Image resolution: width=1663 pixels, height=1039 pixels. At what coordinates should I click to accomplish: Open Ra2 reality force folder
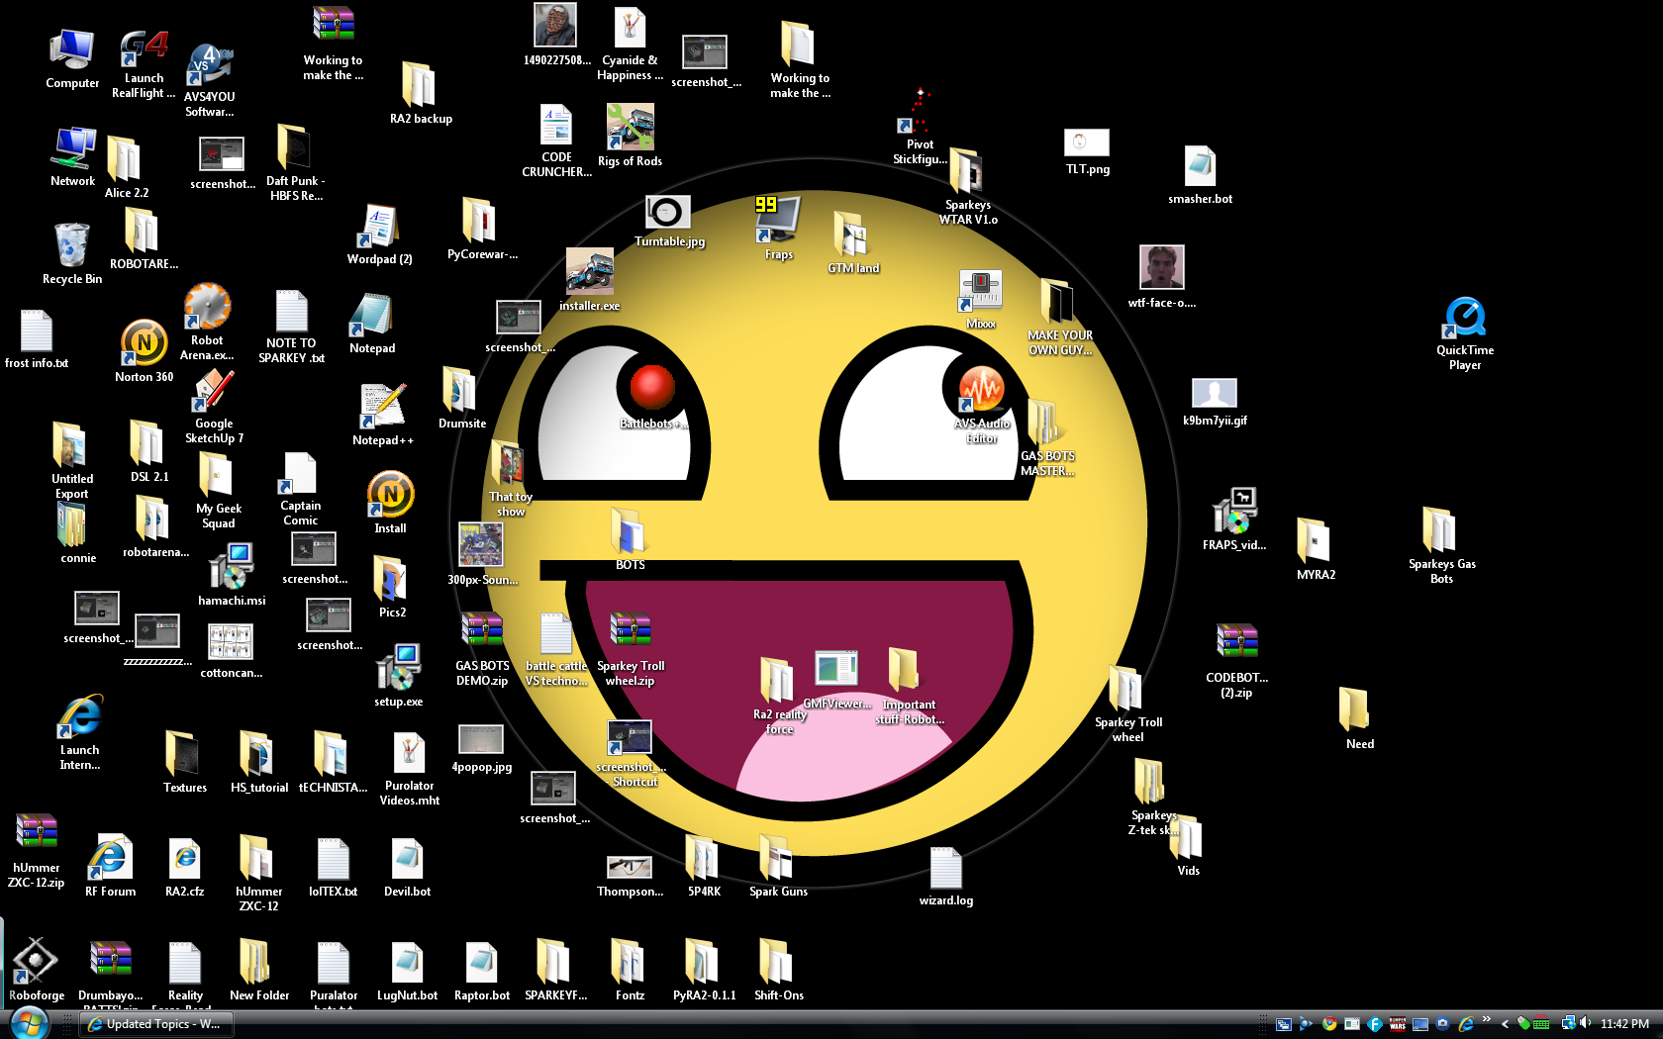(779, 696)
